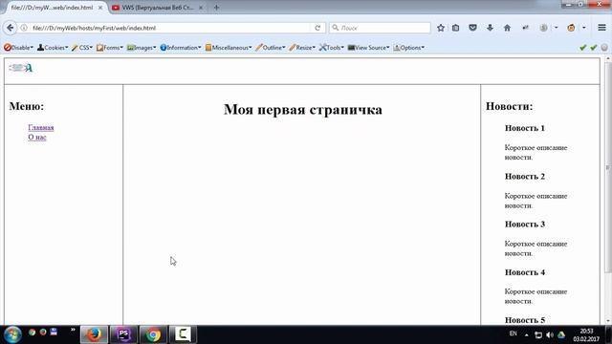Viewport: 612px width, 344px height.
Task: Click the network tray icon
Action: [538, 334]
